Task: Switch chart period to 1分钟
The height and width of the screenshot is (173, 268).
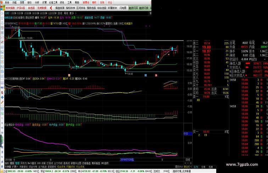Action: tap(13, 13)
